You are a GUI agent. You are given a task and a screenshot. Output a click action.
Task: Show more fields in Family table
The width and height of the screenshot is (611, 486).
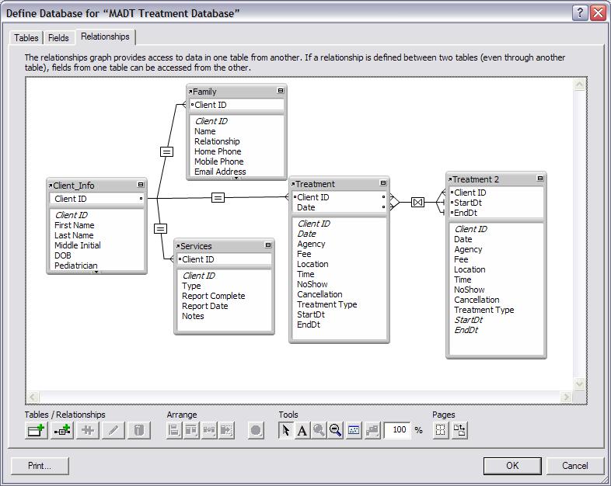point(236,178)
